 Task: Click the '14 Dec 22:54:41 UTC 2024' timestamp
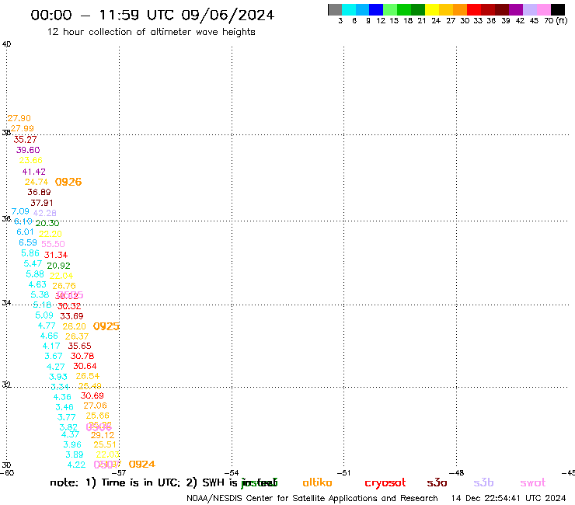point(508,498)
